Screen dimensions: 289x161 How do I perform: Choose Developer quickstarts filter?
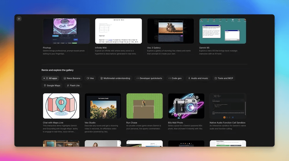[x=149, y=78]
